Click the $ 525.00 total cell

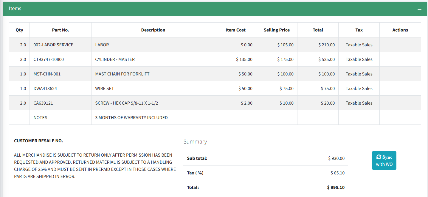tap(326, 59)
